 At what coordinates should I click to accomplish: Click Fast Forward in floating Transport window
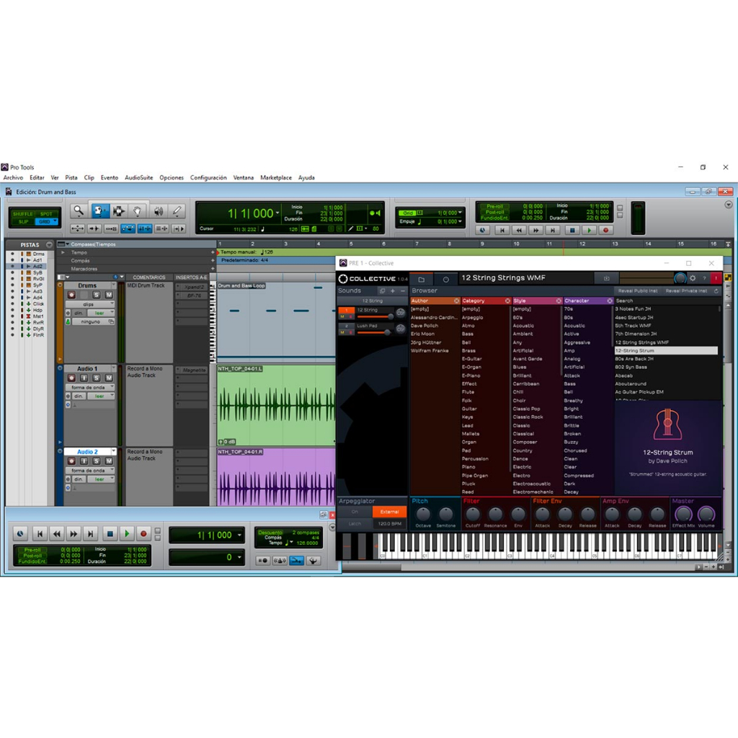click(74, 534)
